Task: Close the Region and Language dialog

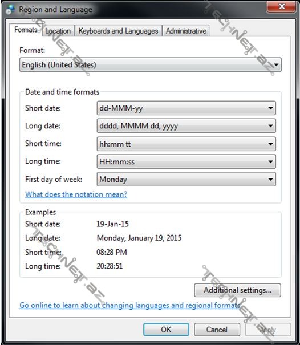Action: click(281, 7)
